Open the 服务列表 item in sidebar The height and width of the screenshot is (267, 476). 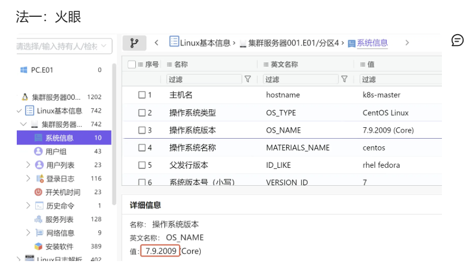pos(58,219)
